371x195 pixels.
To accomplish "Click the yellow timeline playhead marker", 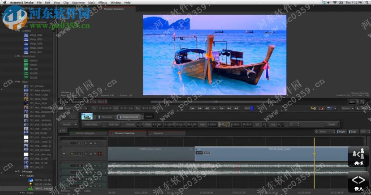I will pos(314,154).
